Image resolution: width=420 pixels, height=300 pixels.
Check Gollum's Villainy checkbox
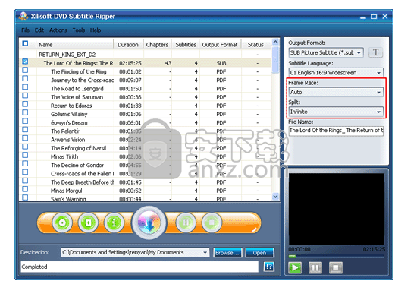click(x=25, y=112)
